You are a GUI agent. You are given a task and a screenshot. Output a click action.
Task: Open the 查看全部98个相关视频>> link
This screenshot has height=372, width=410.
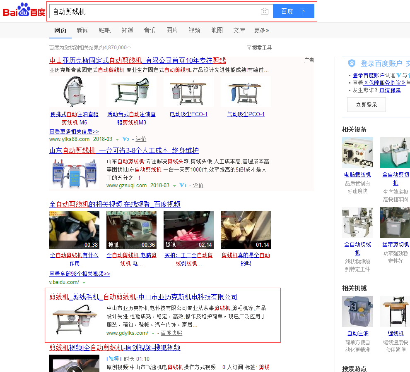80,274
